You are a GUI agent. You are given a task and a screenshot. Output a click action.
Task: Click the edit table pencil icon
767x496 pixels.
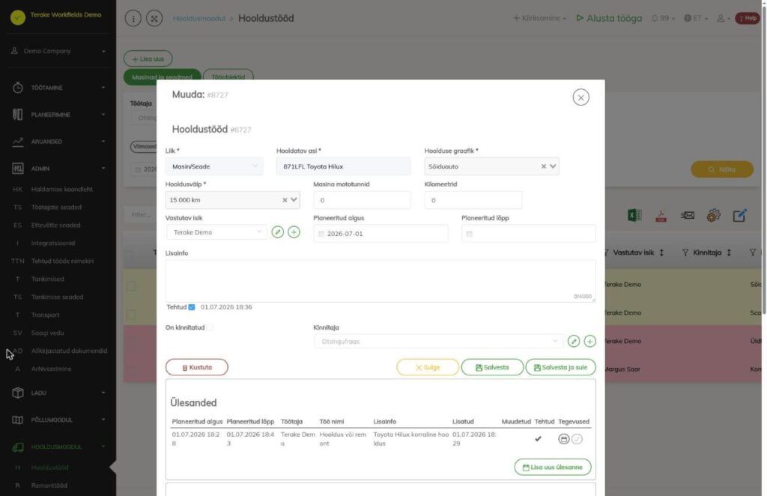click(x=739, y=215)
